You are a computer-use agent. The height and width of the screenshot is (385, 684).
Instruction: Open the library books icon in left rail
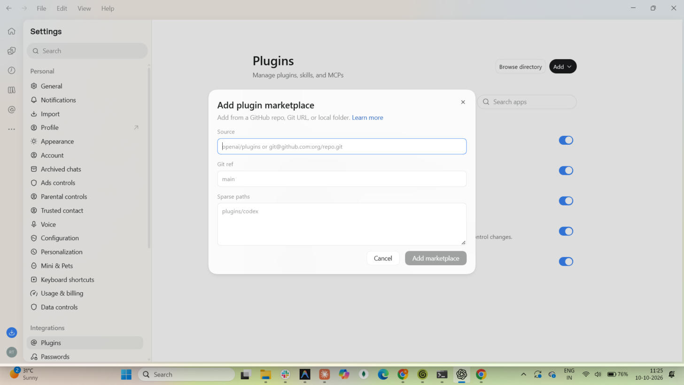pyautogui.click(x=11, y=90)
